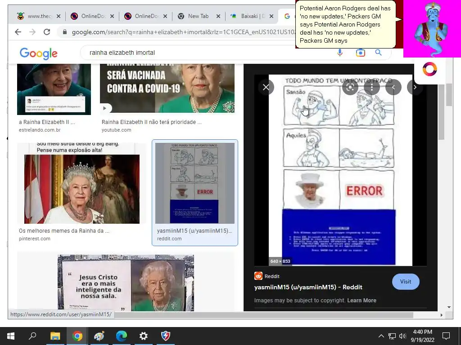
Task: Open Paint app from taskbar
Action: pyautogui.click(x=99, y=336)
